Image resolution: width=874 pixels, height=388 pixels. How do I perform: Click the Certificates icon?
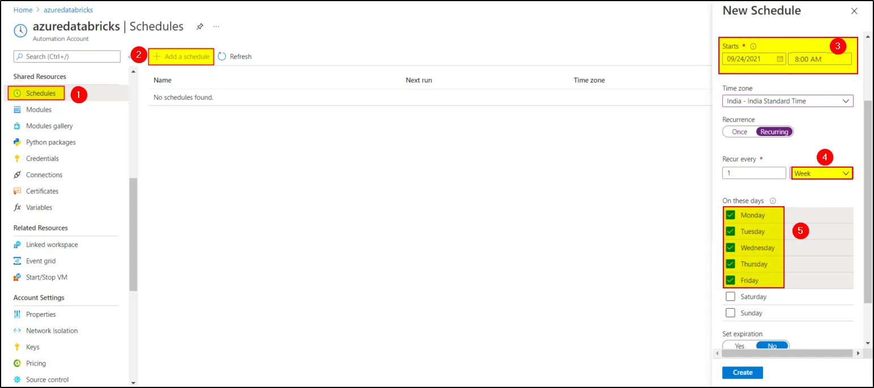(x=17, y=191)
